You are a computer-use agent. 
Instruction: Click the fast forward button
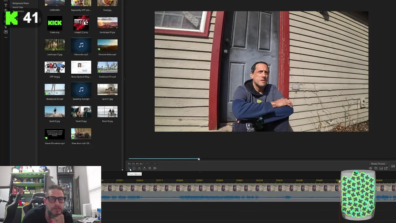(x=155, y=168)
